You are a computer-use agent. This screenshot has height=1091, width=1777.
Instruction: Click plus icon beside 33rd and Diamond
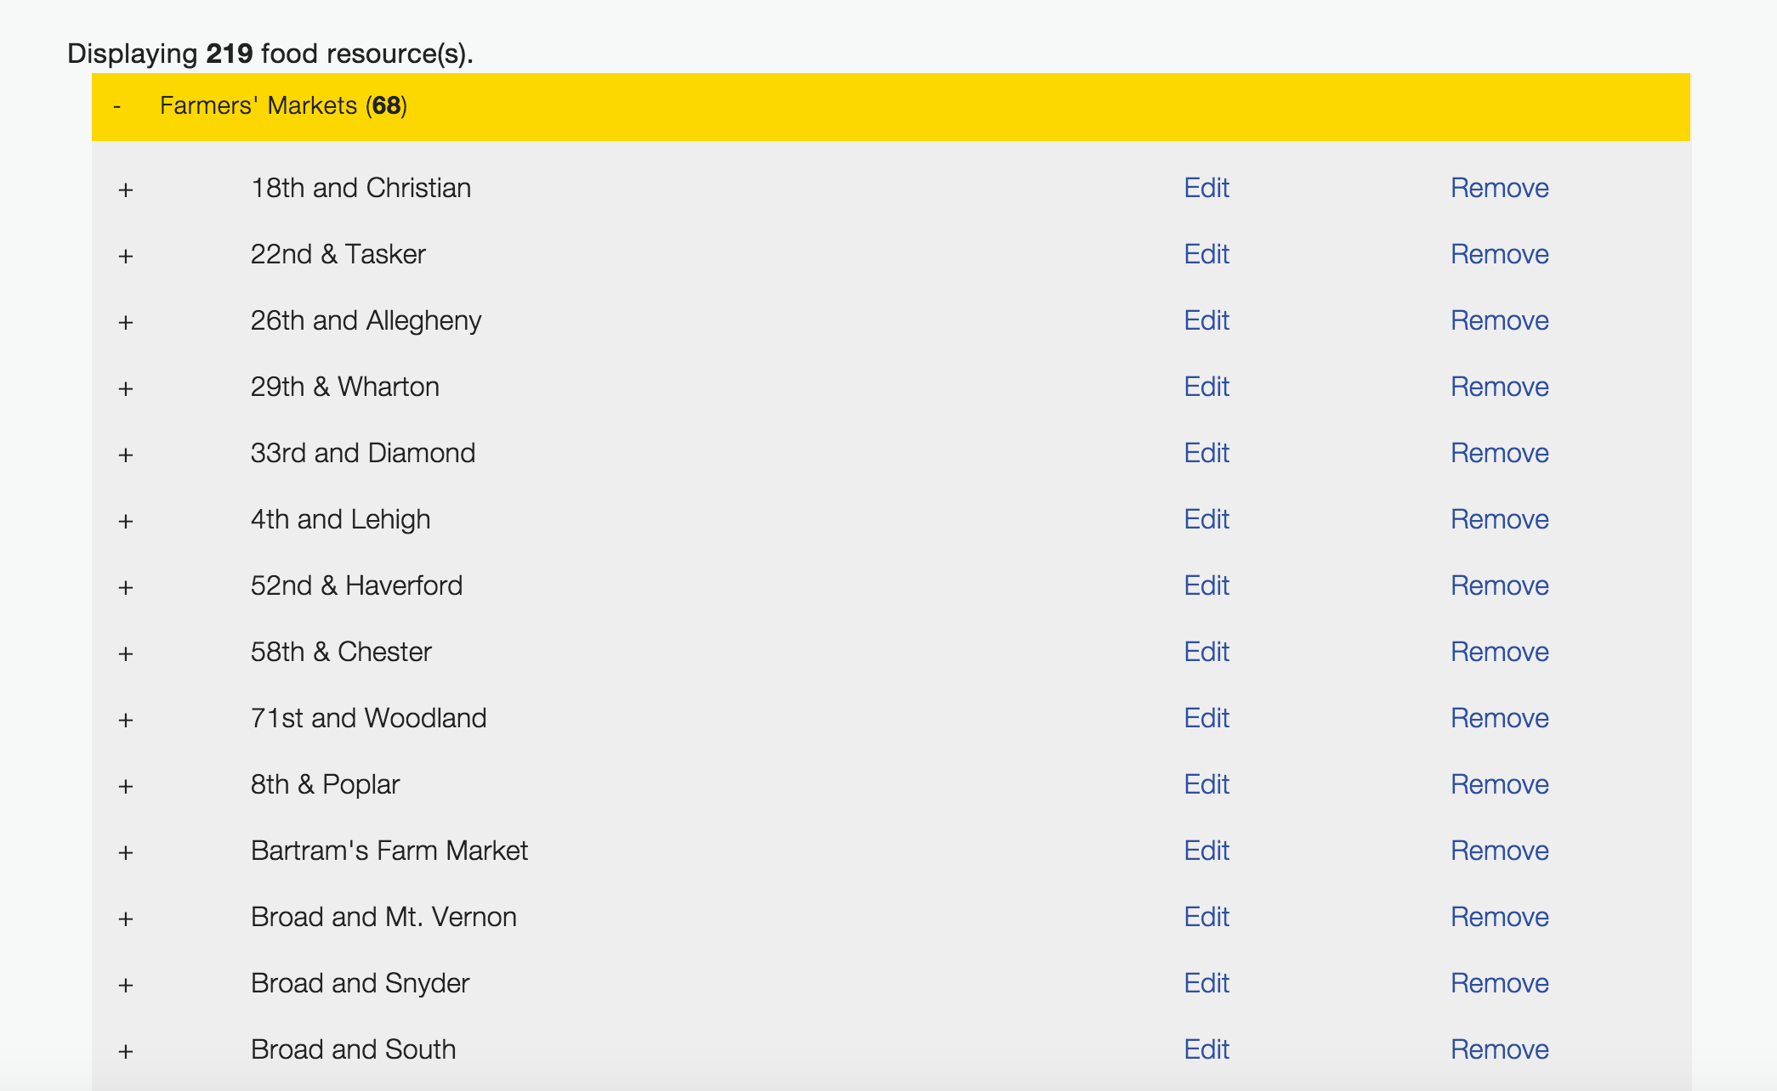coord(126,455)
